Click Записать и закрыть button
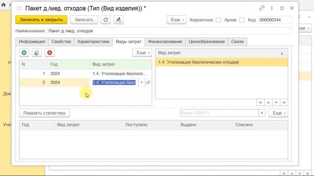This screenshot has height=176, width=314. (41, 20)
